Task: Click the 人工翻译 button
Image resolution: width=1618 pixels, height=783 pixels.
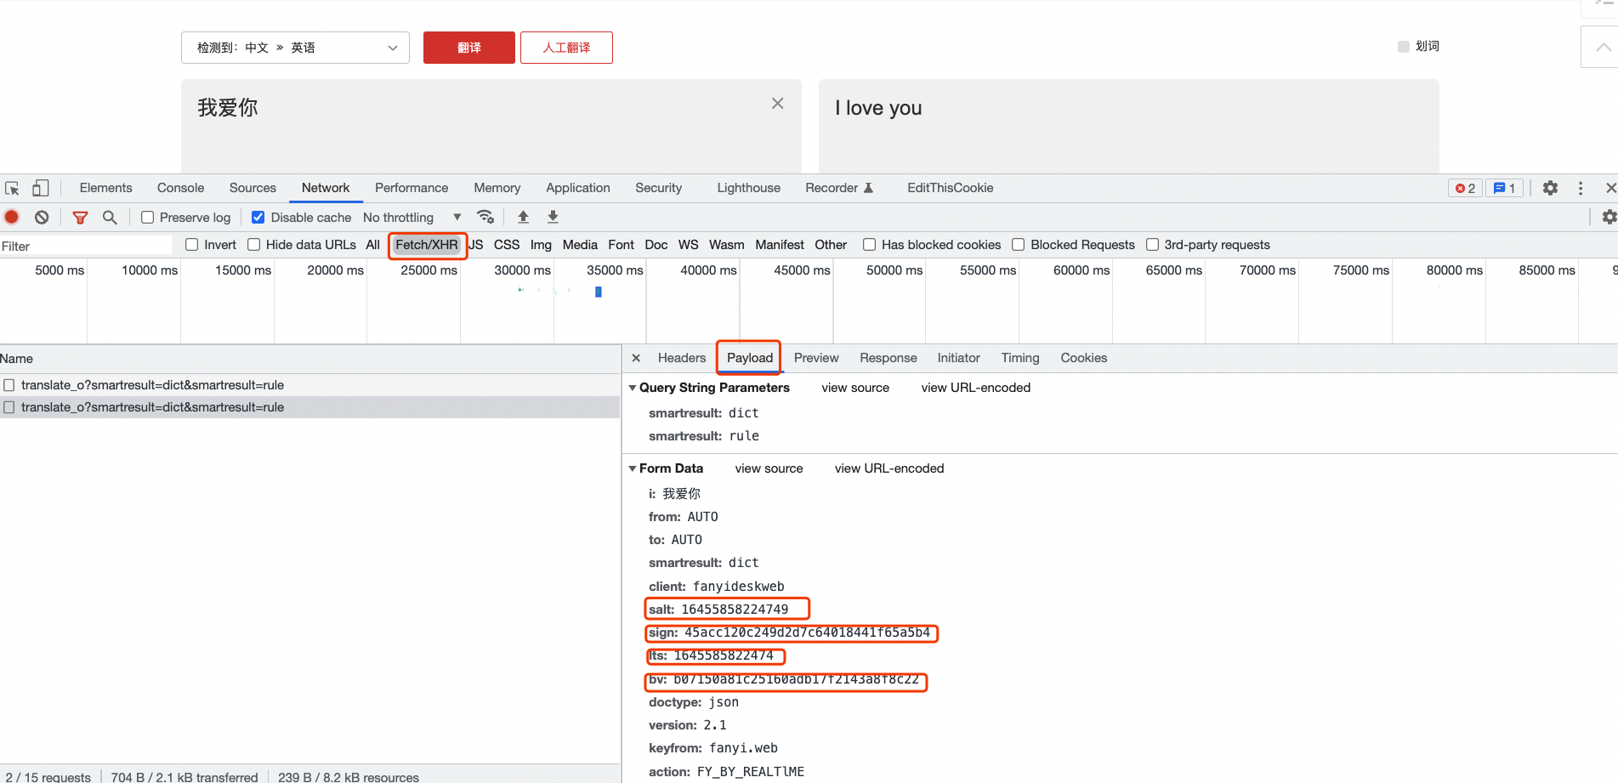Action: 566,48
